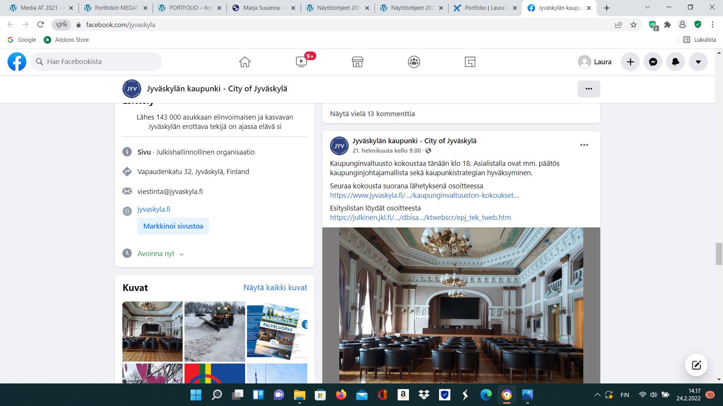Click the browser back arrow
Screen dimensions: 723x406
[x=10, y=24]
